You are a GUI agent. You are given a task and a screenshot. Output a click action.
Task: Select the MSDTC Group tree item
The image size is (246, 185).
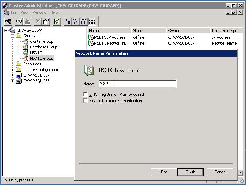(x=41, y=58)
